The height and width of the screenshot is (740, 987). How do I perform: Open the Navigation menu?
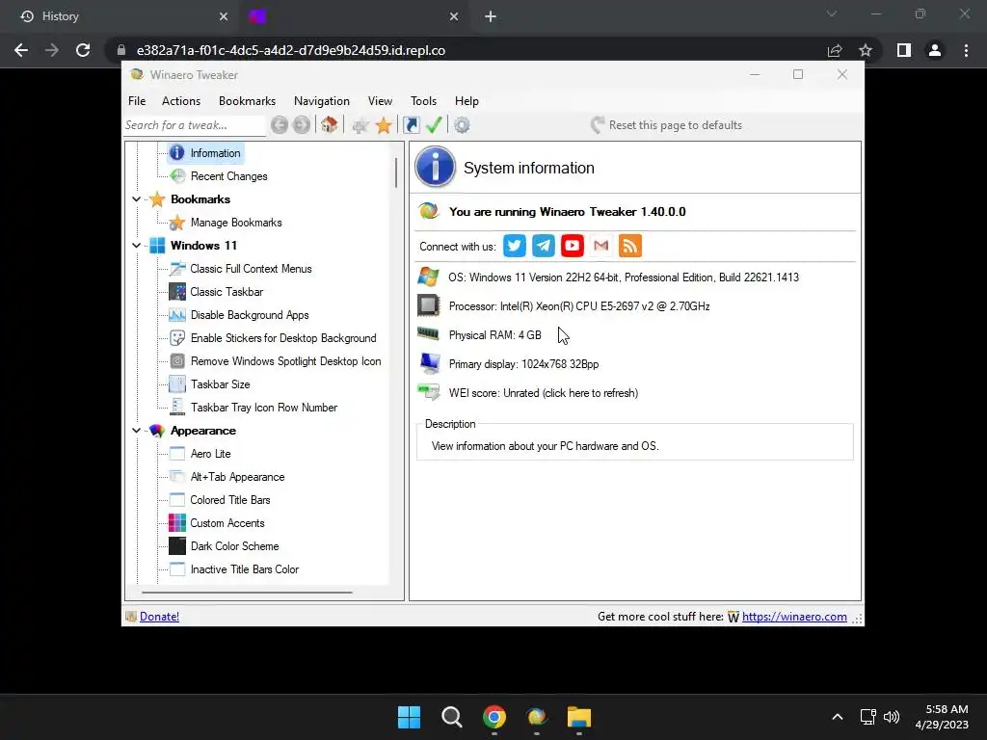(322, 100)
